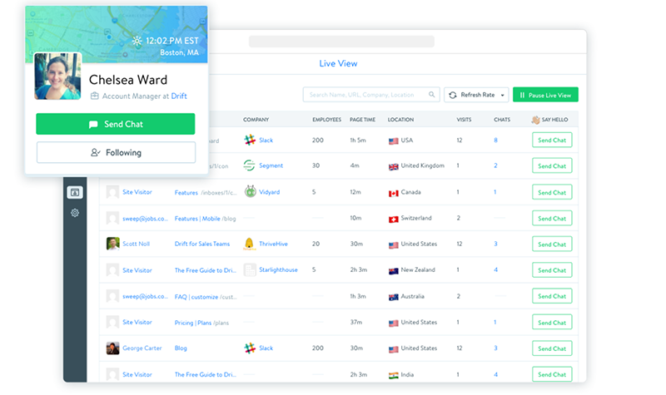Viewport: 666px width, 395px height.
Task: Select the live view icon in the left sidebar
Action: [x=75, y=192]
